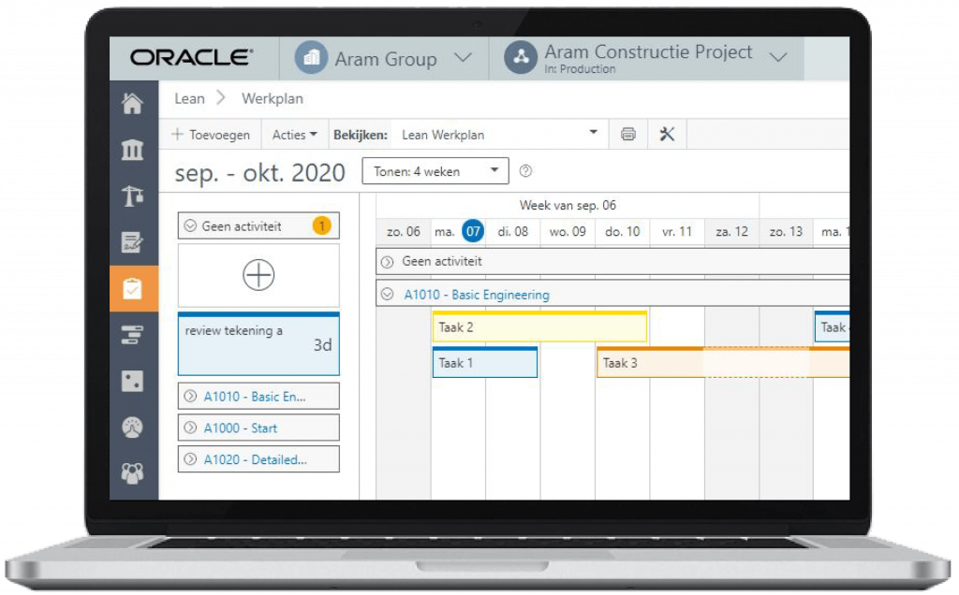959x595 pixels.
Task: Open the Acties dropdown menu
Action: (294, 135)
